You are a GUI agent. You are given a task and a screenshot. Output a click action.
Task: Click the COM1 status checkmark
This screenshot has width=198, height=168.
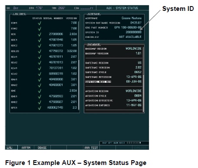pyautogui.click(x=40, y=23)
